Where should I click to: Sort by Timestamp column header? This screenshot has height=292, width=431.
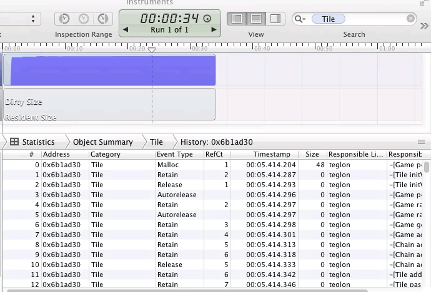pyautogui.click(x=265, y=154)
